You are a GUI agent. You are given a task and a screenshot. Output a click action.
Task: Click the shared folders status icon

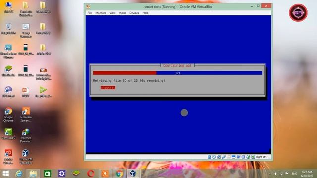point(229,157)
